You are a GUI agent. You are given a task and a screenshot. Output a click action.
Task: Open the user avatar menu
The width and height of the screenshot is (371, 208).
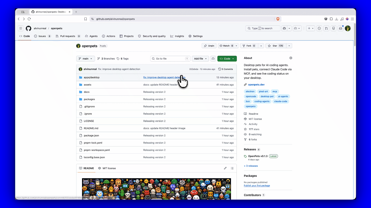coord(348,28)
